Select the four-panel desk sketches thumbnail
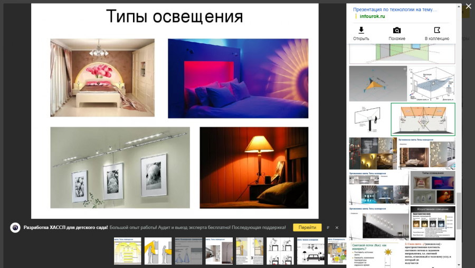 (280, 251)
